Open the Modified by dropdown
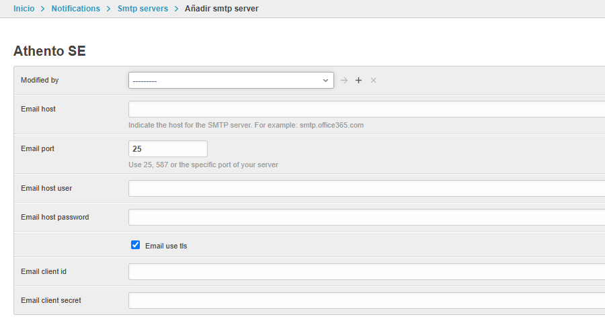Viewport: 605px width, 319px height. point(231,81)
